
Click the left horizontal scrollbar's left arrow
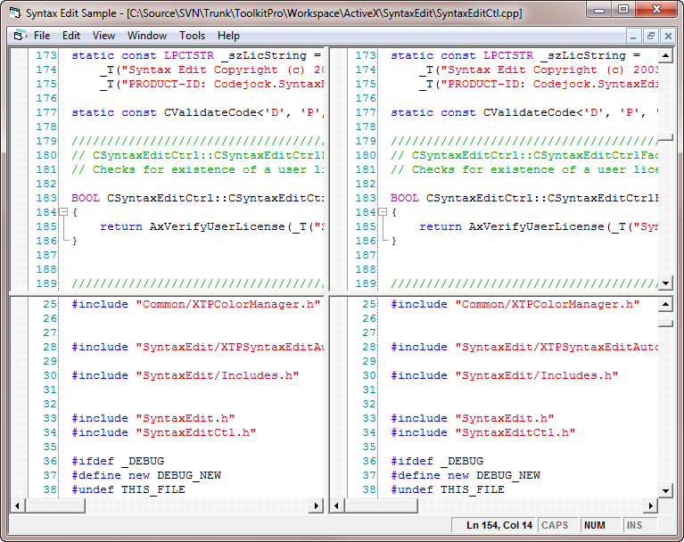[x=17, y=505]
